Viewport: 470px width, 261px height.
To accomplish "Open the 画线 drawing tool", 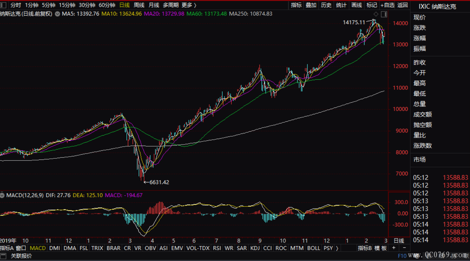I will click(x=356, y=5).
